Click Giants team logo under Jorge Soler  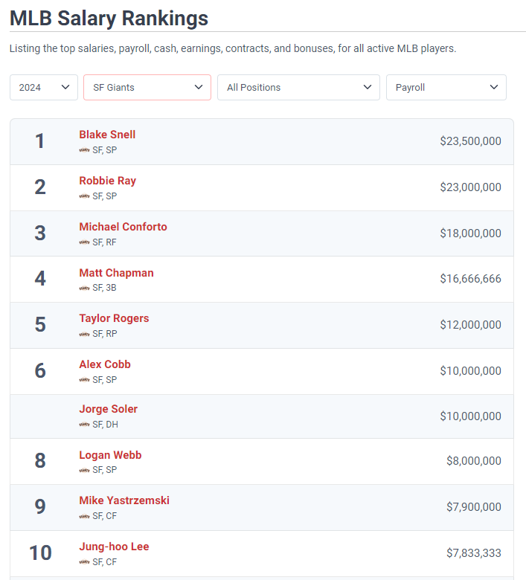(84, 425)
